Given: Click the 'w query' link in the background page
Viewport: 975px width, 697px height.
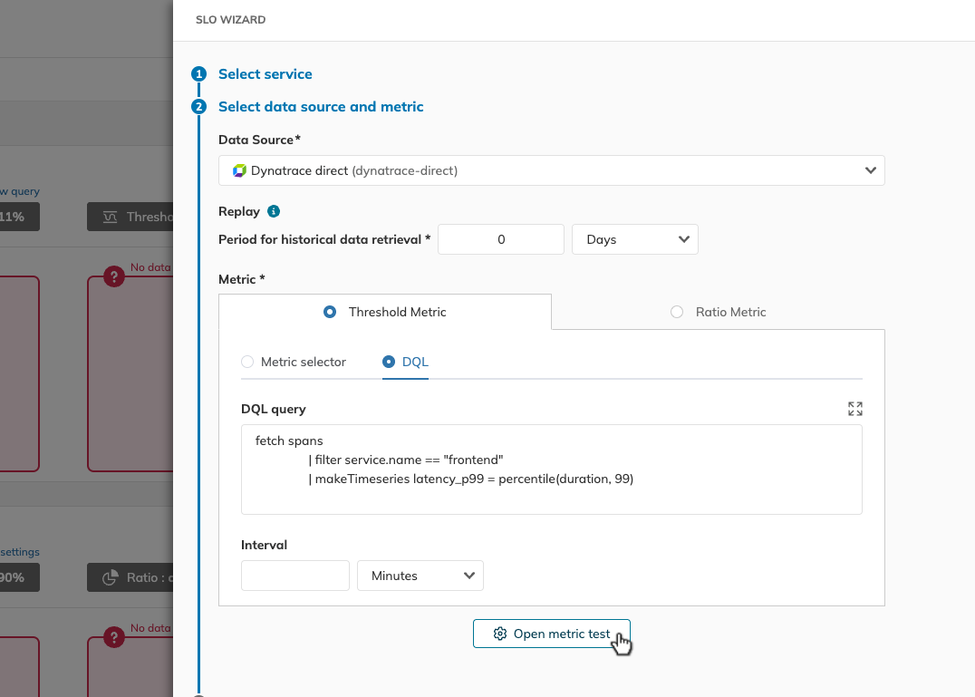Looking at the screenshot, I should (20, 191).
